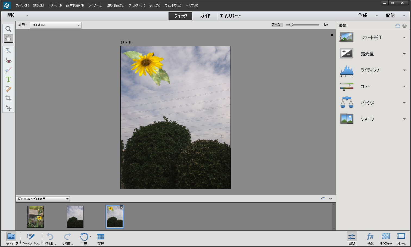Expand the スマート補正 adjustment options
The width and height of the screenshot is (411, 247).
coord(404,37)
